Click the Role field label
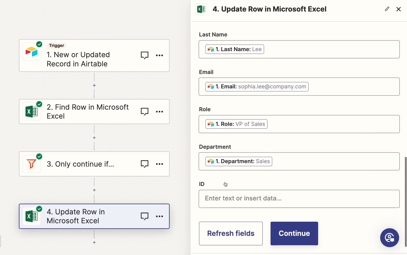This screenshot has width=407, height=255. coord(205,109)
